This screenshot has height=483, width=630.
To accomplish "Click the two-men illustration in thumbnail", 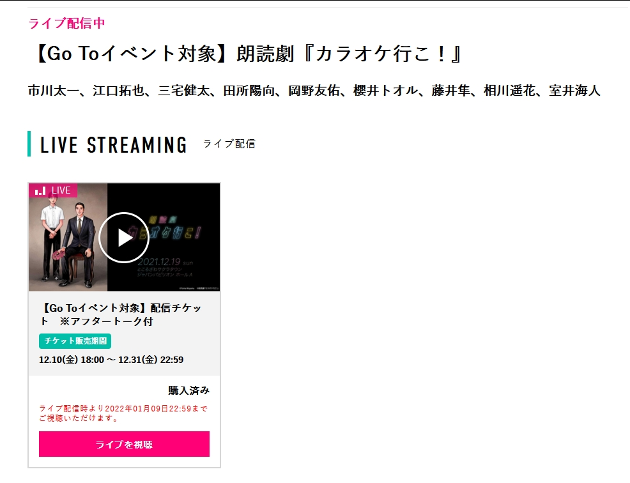I will (x=68, y=238).
